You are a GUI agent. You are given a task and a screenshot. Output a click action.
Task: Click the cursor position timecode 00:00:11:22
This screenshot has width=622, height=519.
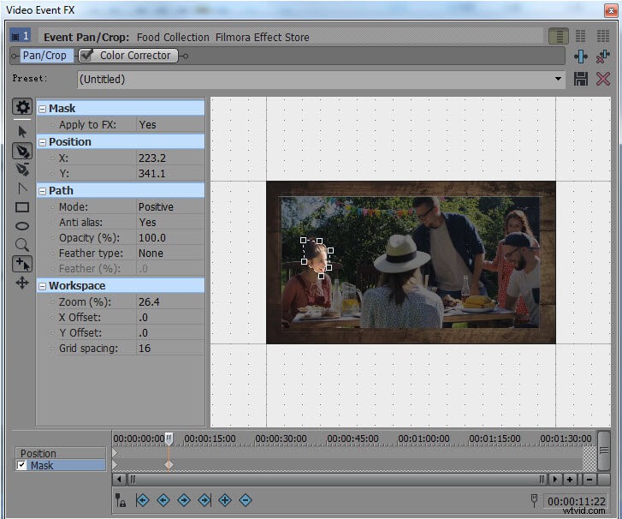pos(577,501)
